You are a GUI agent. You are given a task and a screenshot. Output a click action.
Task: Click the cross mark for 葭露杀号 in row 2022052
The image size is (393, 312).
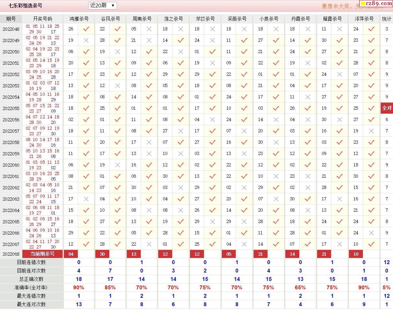[x=339, y=74]
